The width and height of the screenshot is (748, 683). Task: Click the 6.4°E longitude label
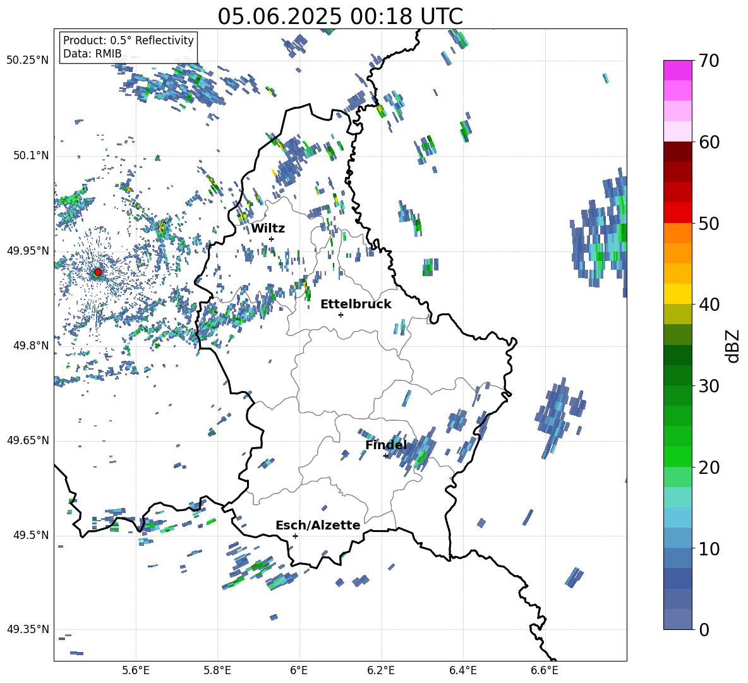point(462,670)
